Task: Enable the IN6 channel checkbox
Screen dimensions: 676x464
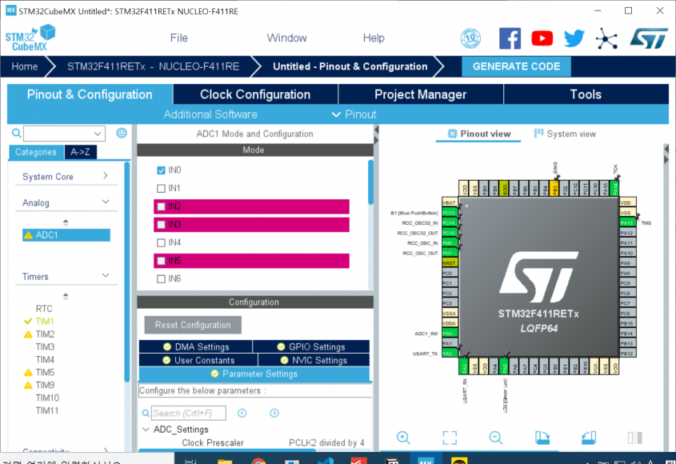Action: coord(162,279)
